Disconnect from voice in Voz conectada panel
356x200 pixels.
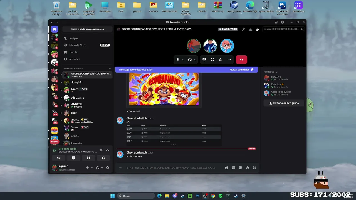click(108, 150)
